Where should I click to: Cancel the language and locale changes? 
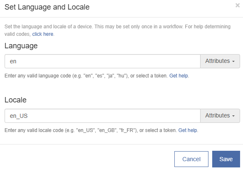[x=191, y=159]
